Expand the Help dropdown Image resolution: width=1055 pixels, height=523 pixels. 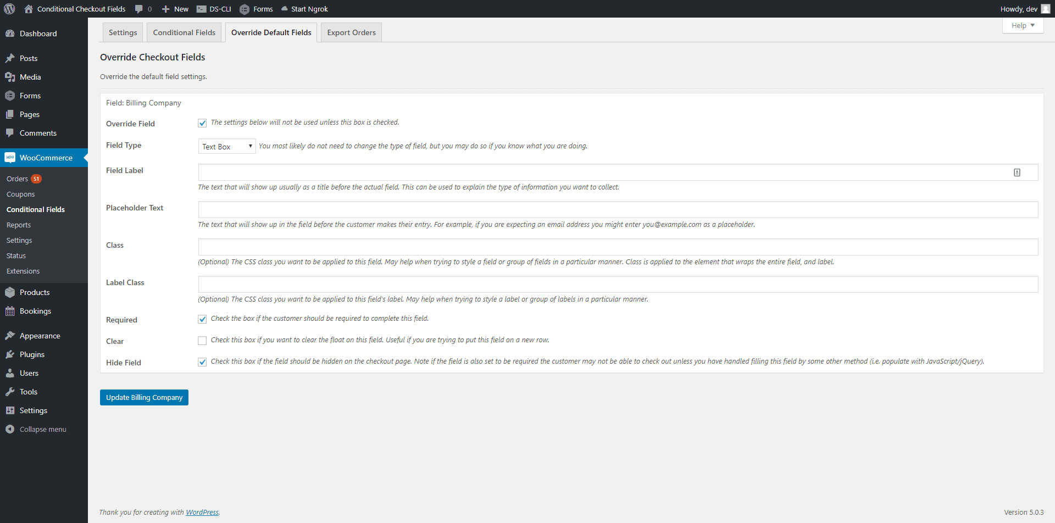click(x=1022, y=25)
